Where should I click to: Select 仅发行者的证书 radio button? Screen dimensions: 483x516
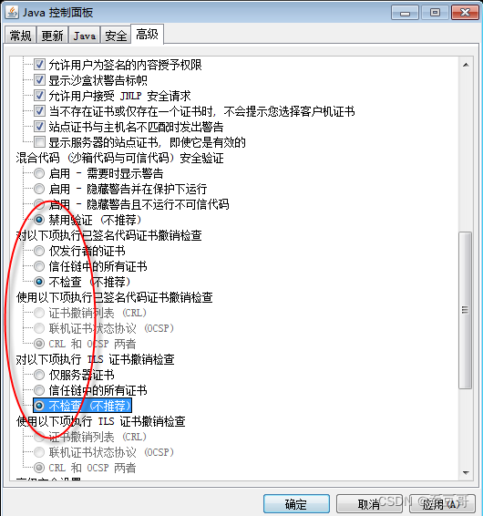(x=39, y=251)
